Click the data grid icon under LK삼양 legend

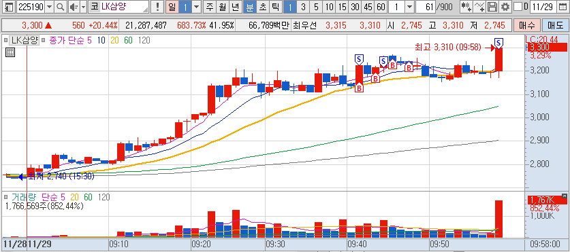click(10, 52)
